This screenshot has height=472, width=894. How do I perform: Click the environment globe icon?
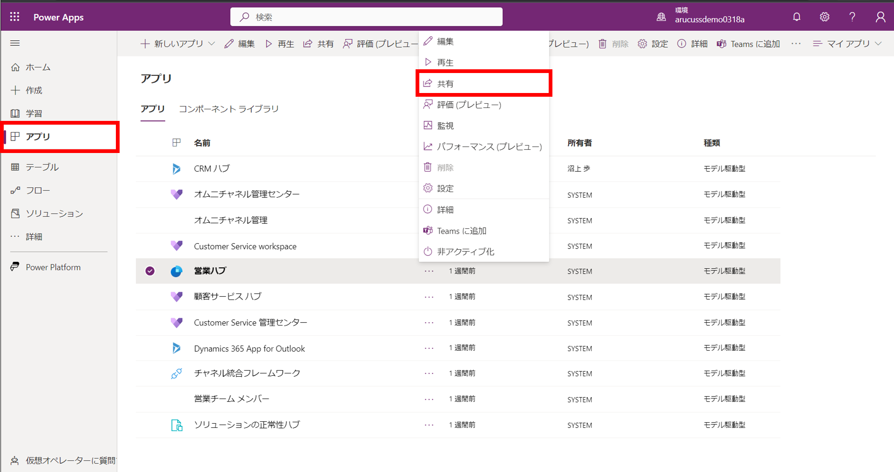click(x=661, y=17)
